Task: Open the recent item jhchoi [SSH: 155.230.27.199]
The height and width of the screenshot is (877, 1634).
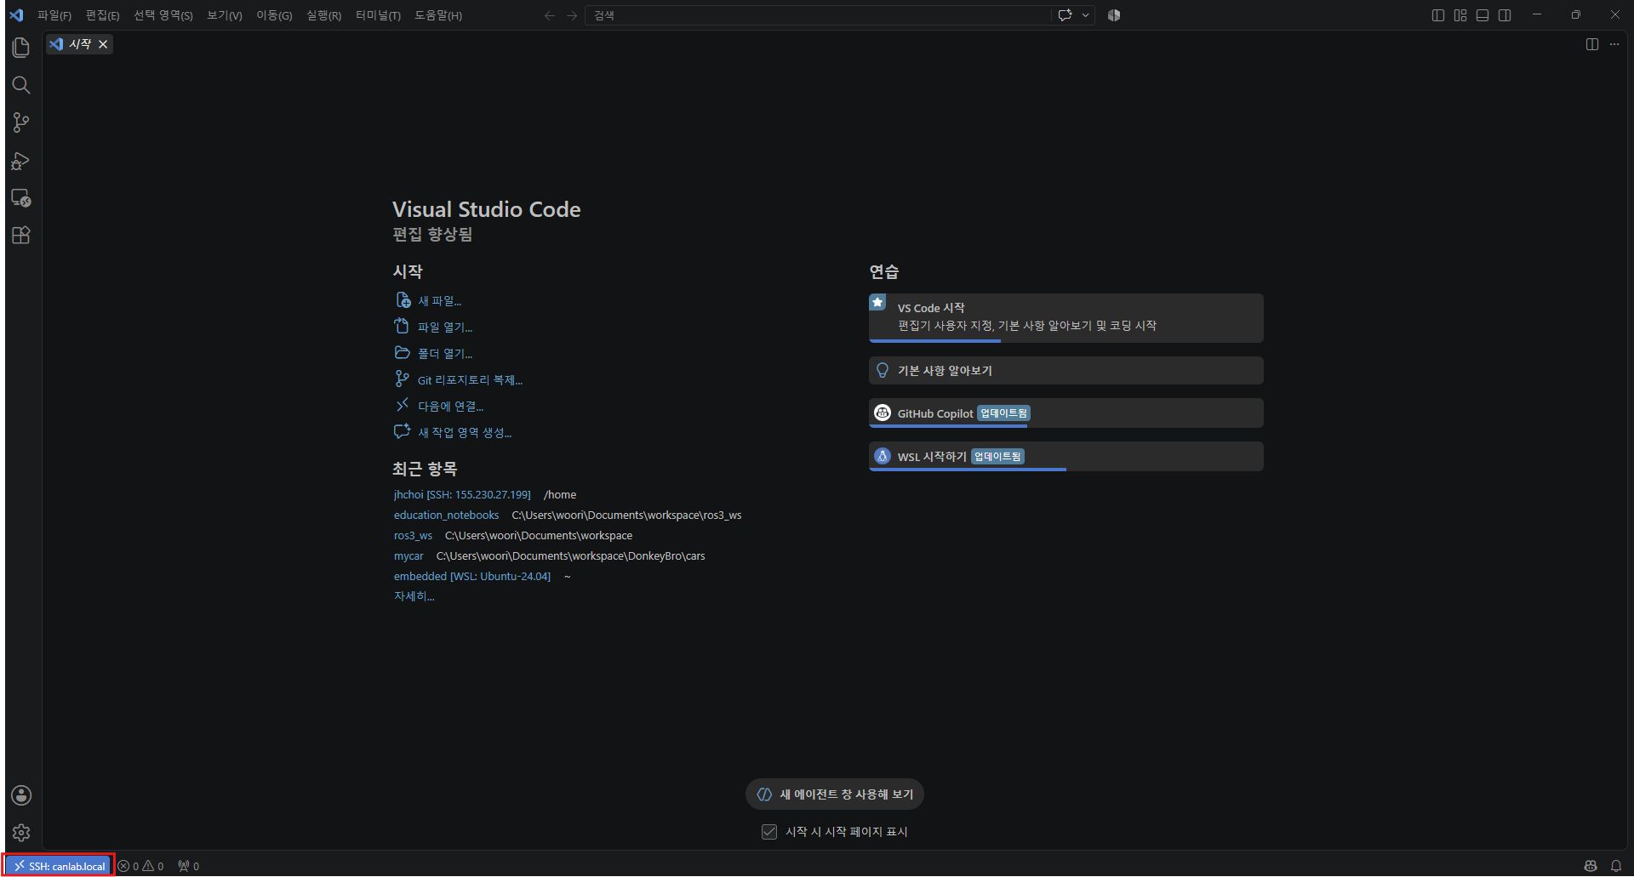Action: click(x=462, y=495)
